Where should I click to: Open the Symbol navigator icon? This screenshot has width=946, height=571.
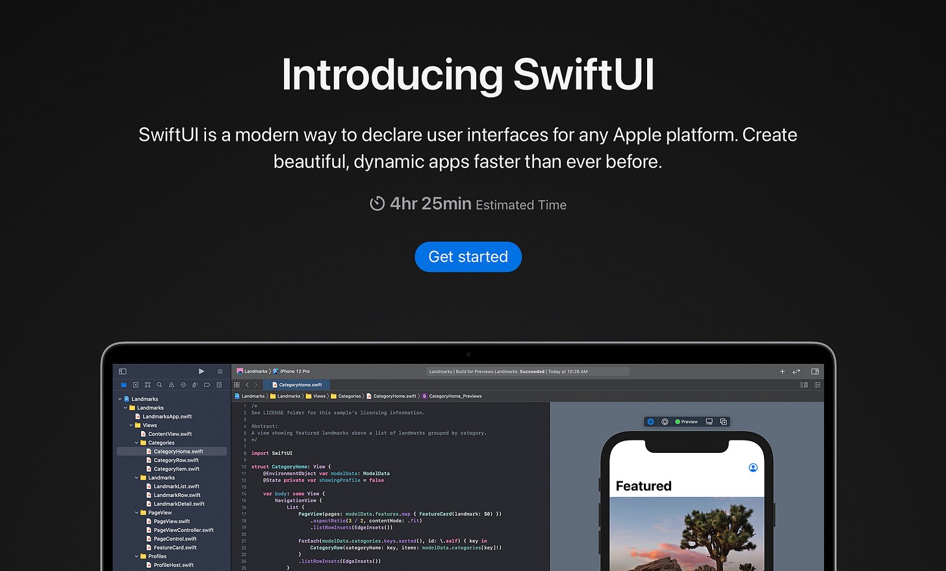pos(147,385)
